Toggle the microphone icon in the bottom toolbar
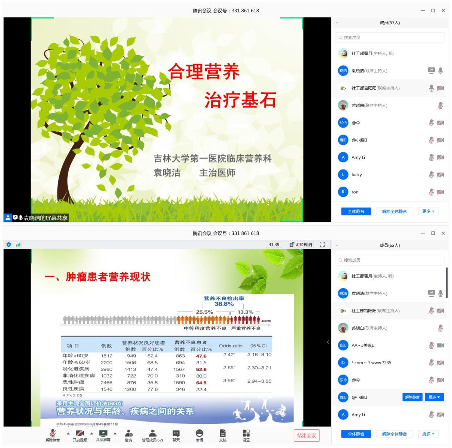Image resolution: width=452 pixels, height=448 pixels. (53, 434)
